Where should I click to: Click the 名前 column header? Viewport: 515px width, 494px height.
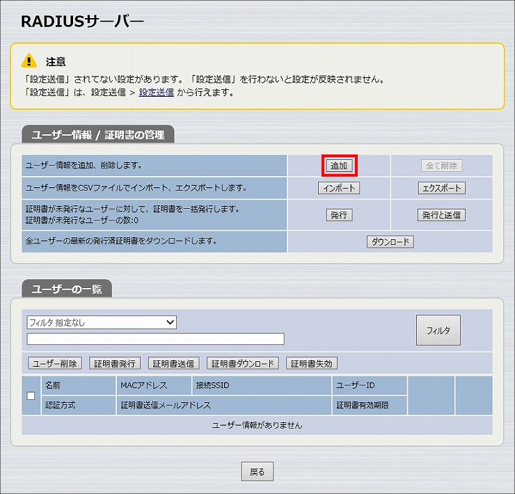pyautogui.click(x=79, y=385)
